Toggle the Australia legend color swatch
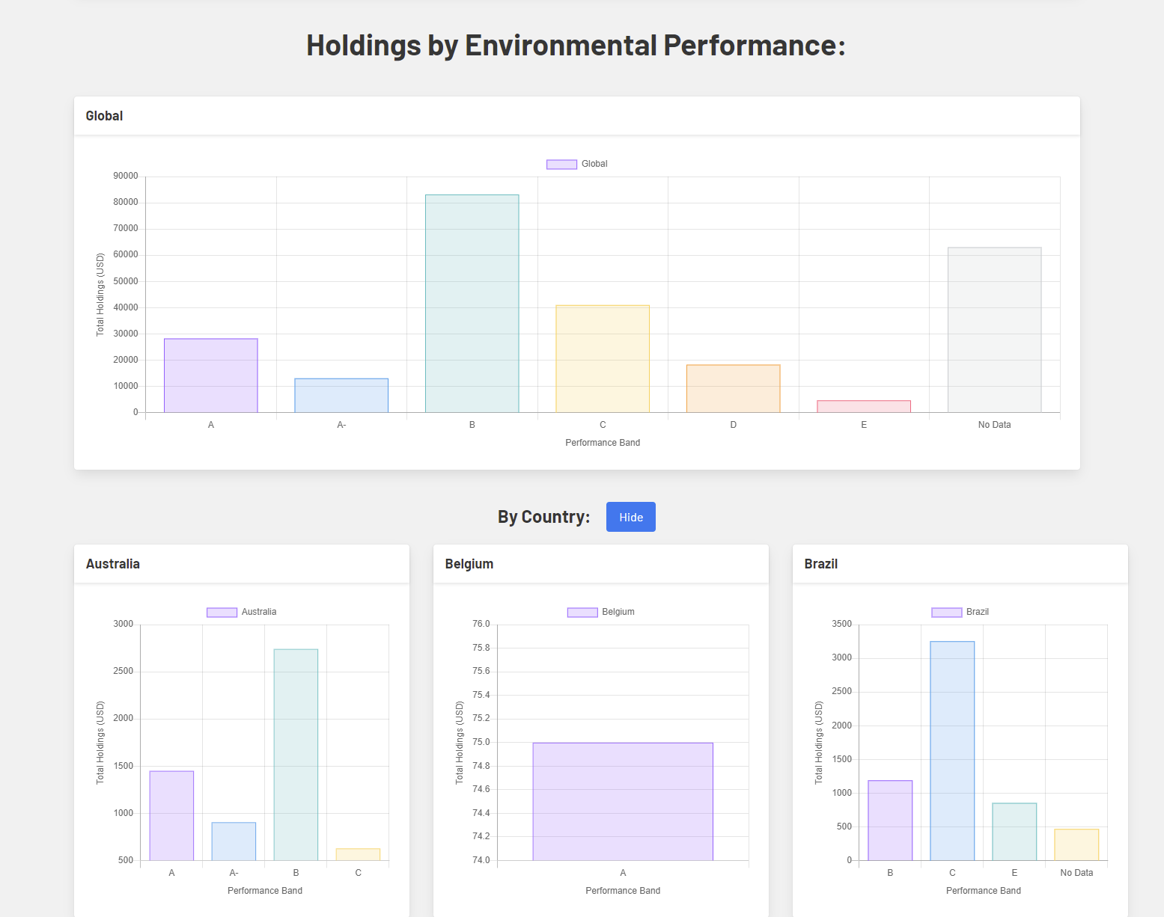This screenshot has width=1164, height=917. pos(222,613)
